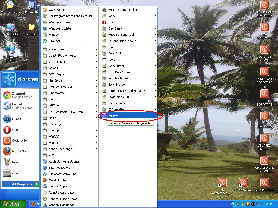Select the bb 8520_5.0.0 desktop shortcut
The width and height of the screenshot is (278, 208).
(222, 187)
